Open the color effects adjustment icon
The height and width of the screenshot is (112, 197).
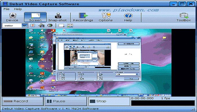[50, 25]
